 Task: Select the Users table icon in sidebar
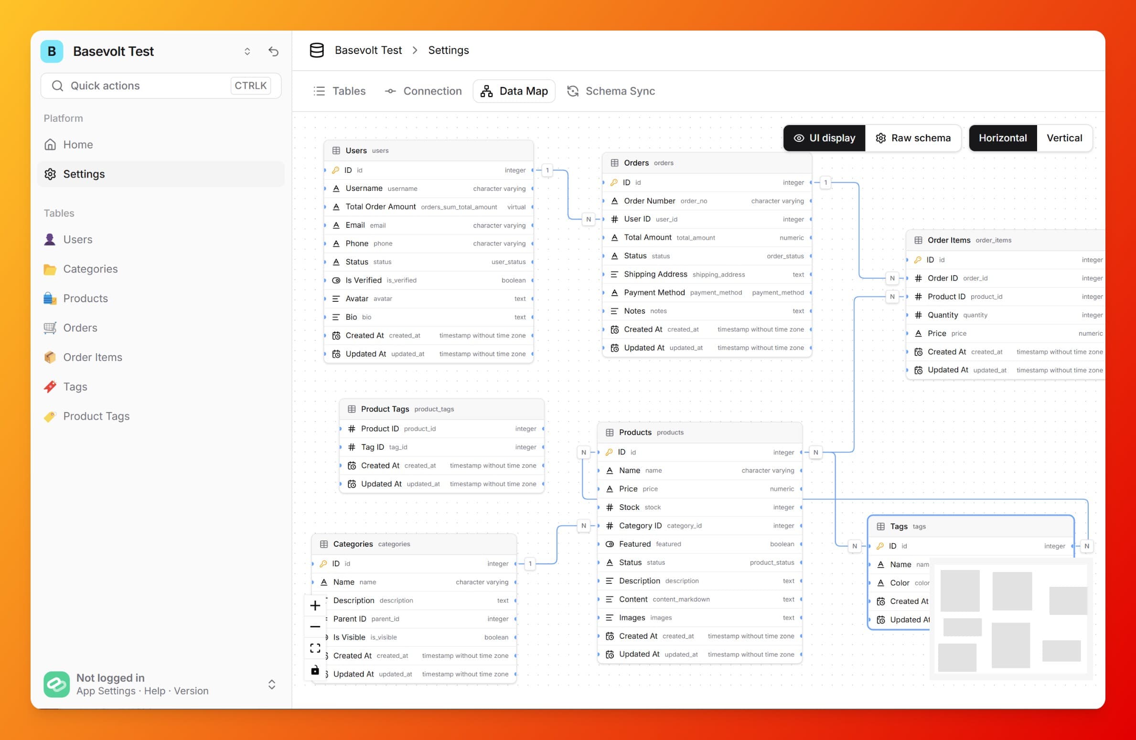pos(51,239)
